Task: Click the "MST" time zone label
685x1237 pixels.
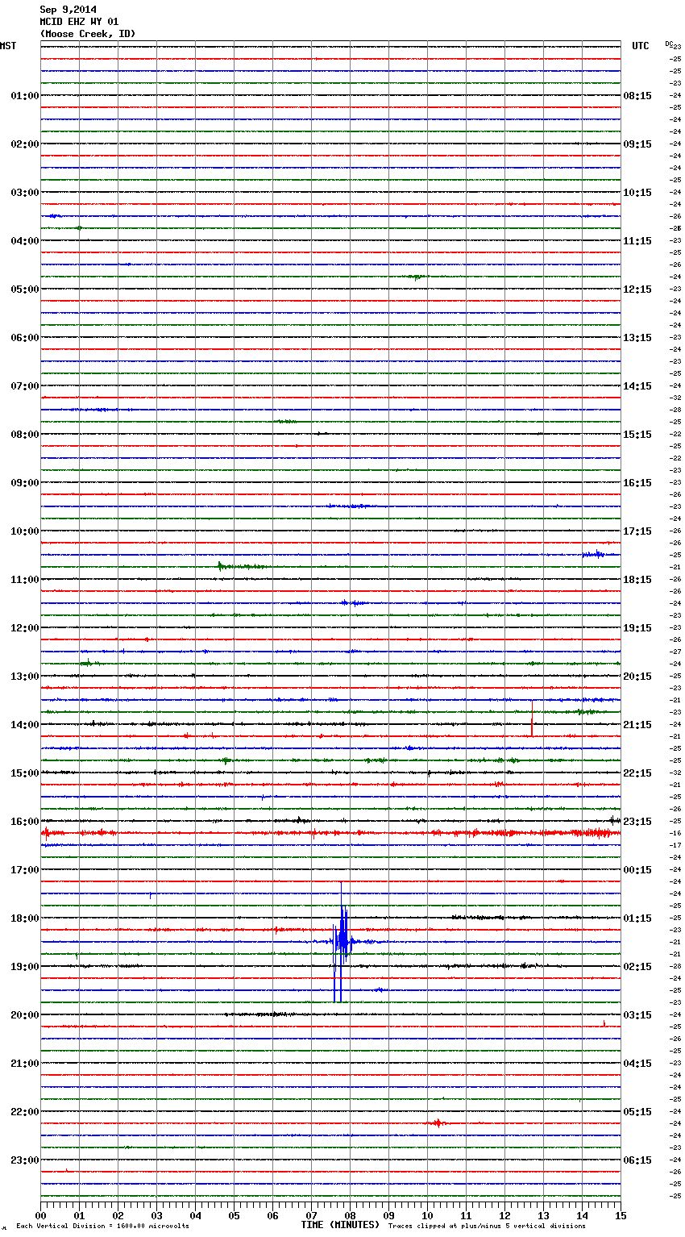Action: pyautogui.click(x=8, y=46)
